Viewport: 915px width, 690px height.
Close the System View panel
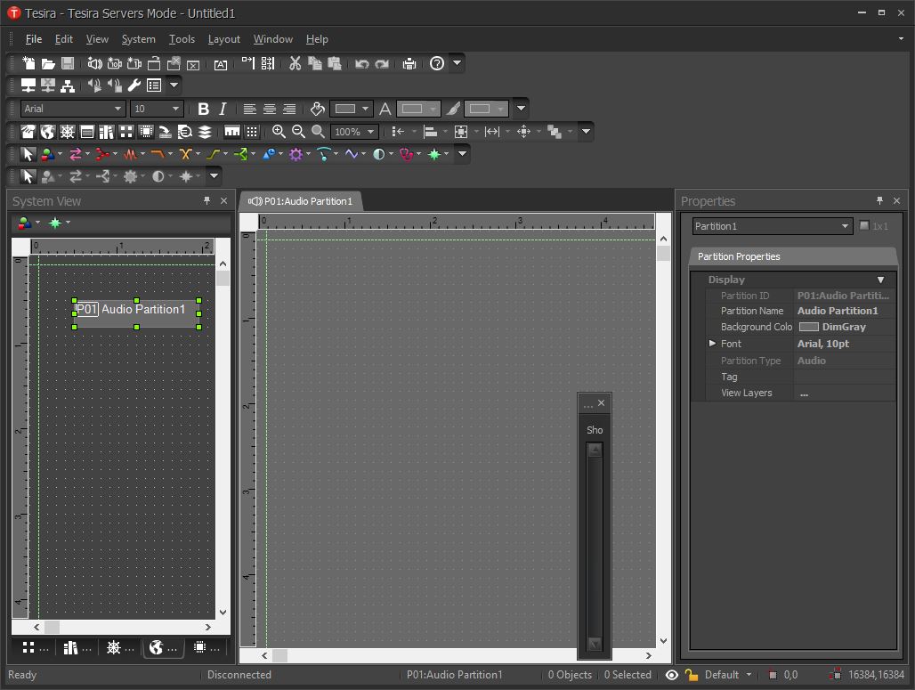tap(223, 201)
